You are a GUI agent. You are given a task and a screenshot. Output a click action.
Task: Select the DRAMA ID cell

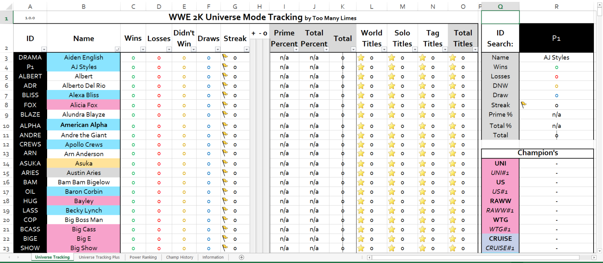click(x=30, y=57)
